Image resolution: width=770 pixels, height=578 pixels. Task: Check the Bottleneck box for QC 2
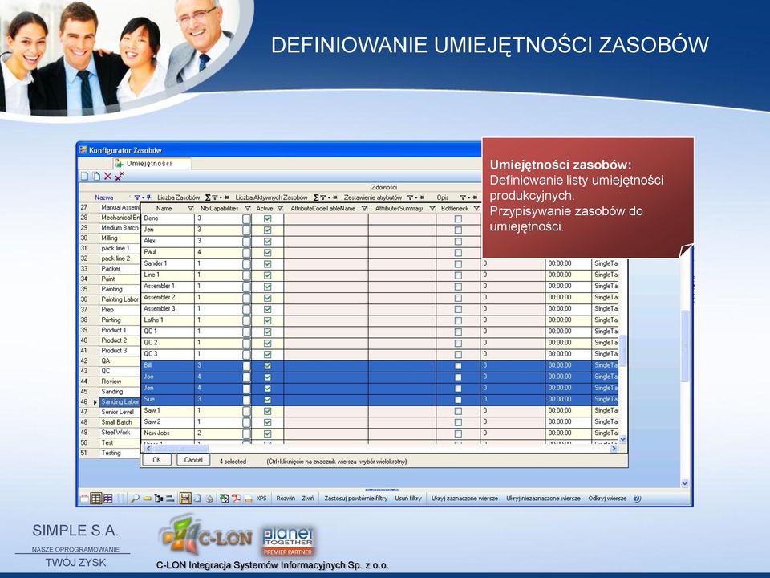click(458, 343)
